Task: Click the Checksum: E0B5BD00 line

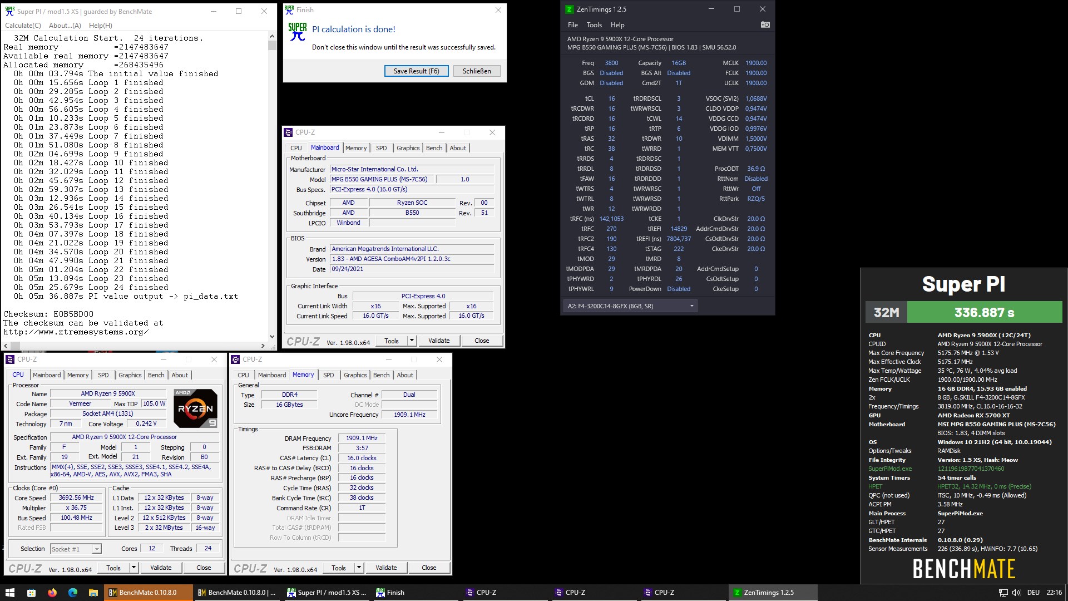Action: (48, 314)
